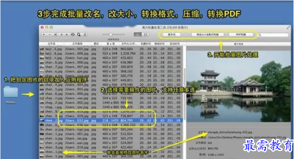Sort by 宽 x 高 column header
The height and width of the screenshot is (159, 297).
tap(111, 44)
